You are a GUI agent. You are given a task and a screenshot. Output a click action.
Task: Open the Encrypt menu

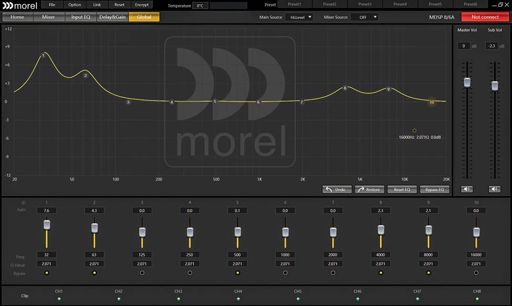[142, 5]
